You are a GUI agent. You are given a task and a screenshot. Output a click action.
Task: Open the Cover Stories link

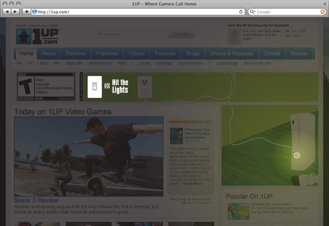pyautogui.click(x=190, y=63)
